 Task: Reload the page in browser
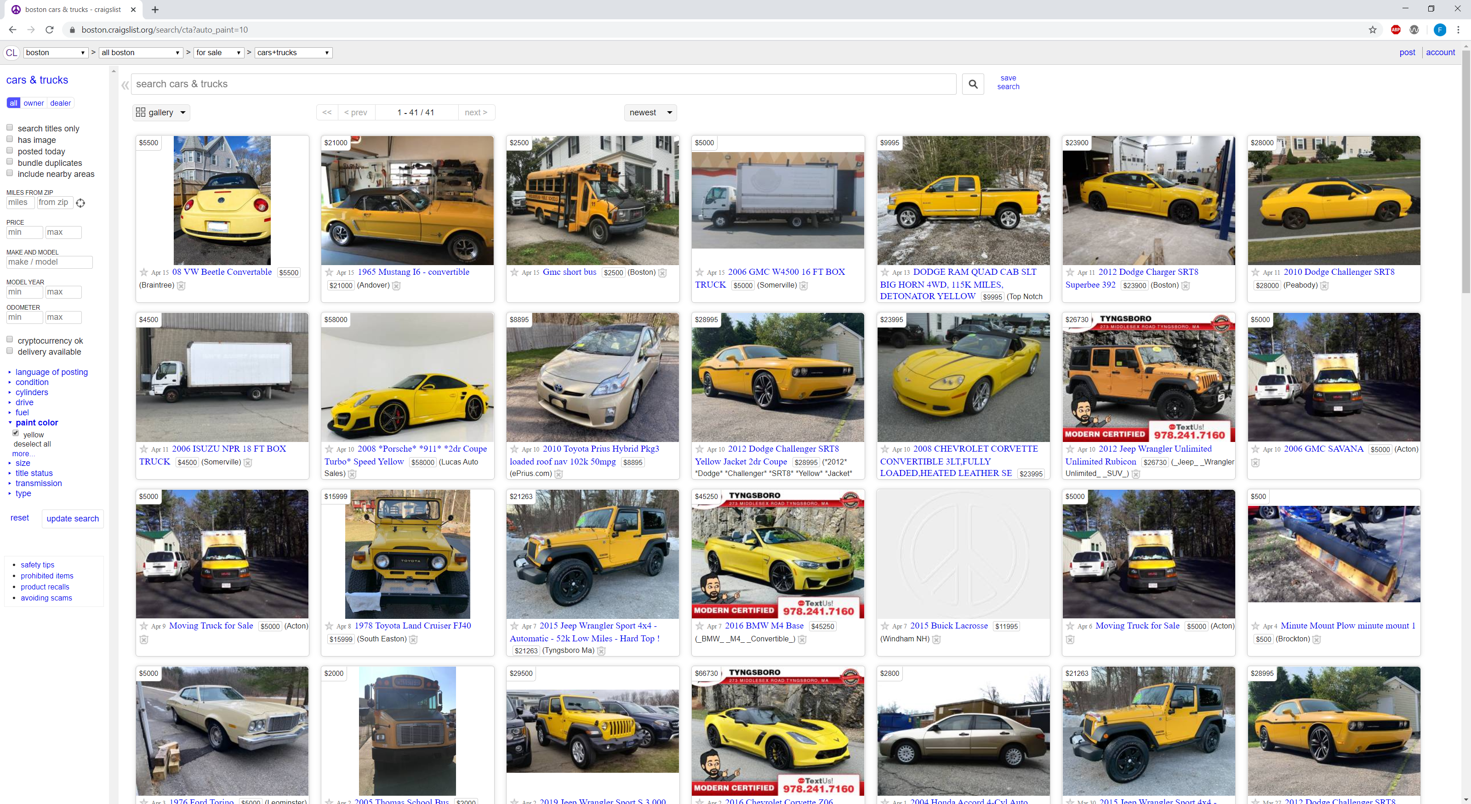pos(50,30)
